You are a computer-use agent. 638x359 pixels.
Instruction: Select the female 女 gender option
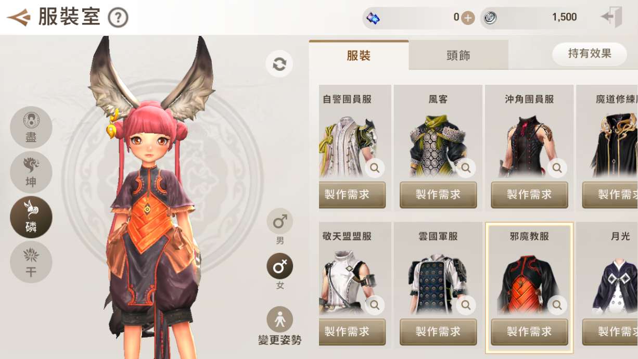click(x=280, y=266)
